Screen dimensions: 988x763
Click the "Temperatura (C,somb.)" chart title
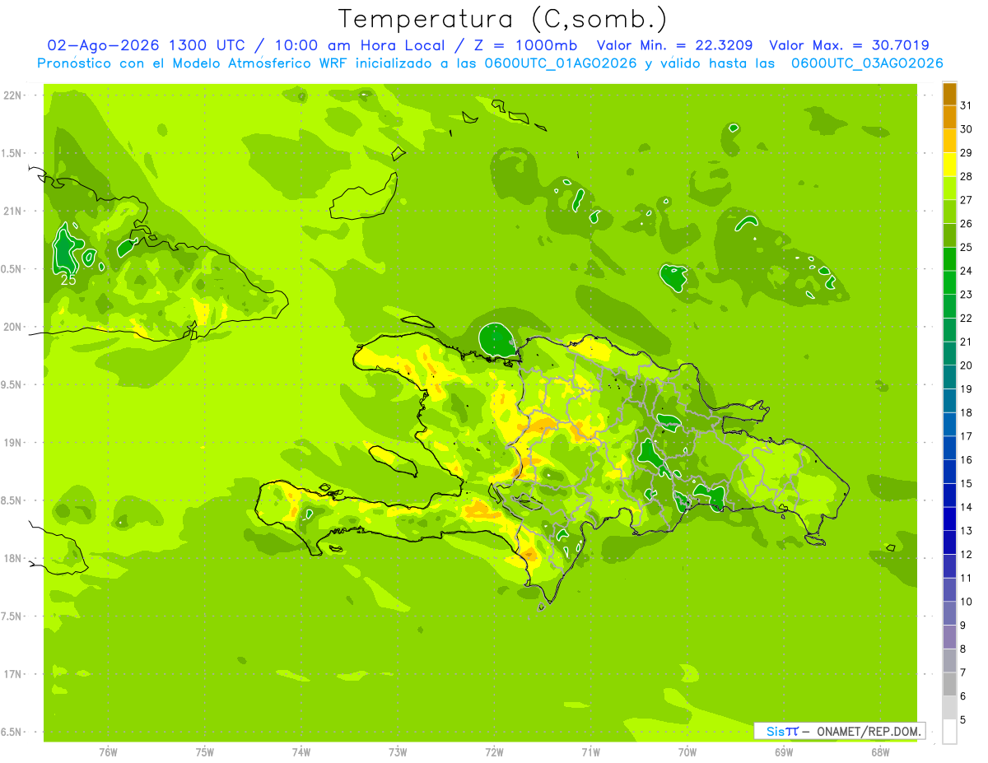pyautogui.click(x=503, y=19)
